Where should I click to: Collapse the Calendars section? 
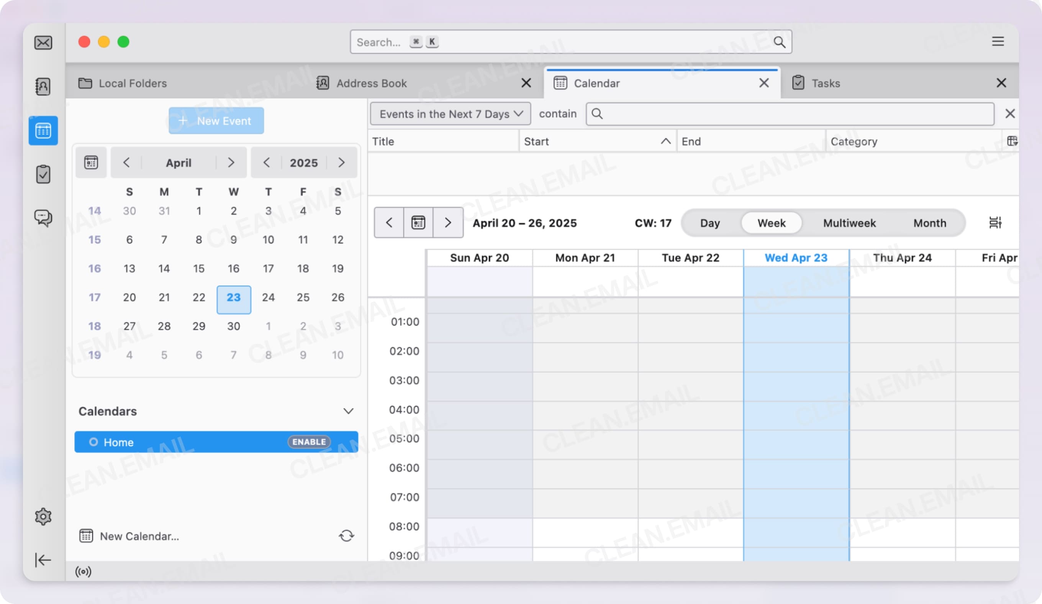[349, 411]
